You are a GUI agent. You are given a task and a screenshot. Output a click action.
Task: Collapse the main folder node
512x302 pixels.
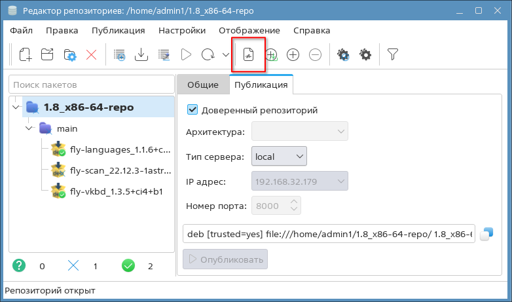[x=29, y=128]
